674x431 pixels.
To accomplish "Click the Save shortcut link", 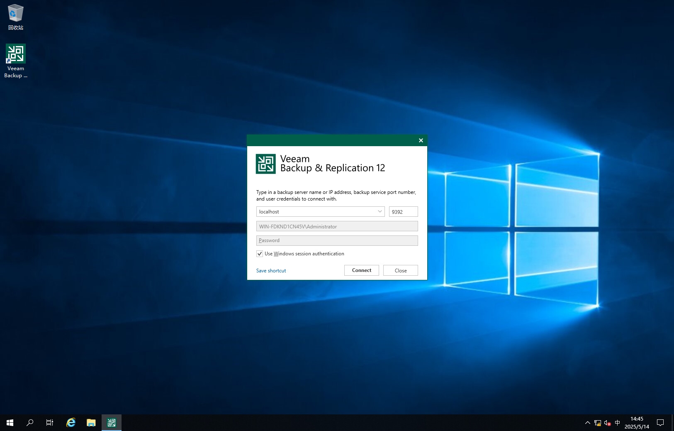I will point(271,271).
